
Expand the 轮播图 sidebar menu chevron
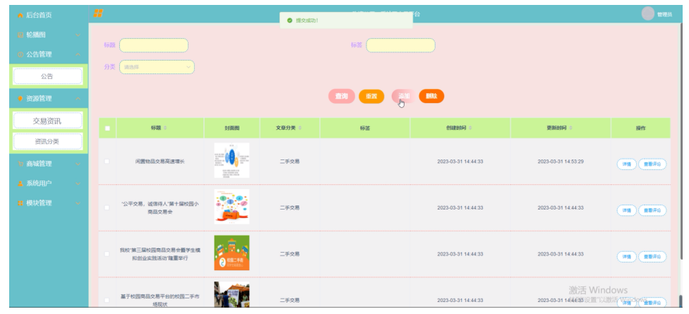click(78, 35)
